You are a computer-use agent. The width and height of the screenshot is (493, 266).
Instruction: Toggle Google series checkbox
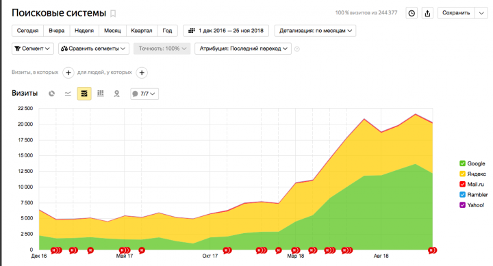click(462, 163)
